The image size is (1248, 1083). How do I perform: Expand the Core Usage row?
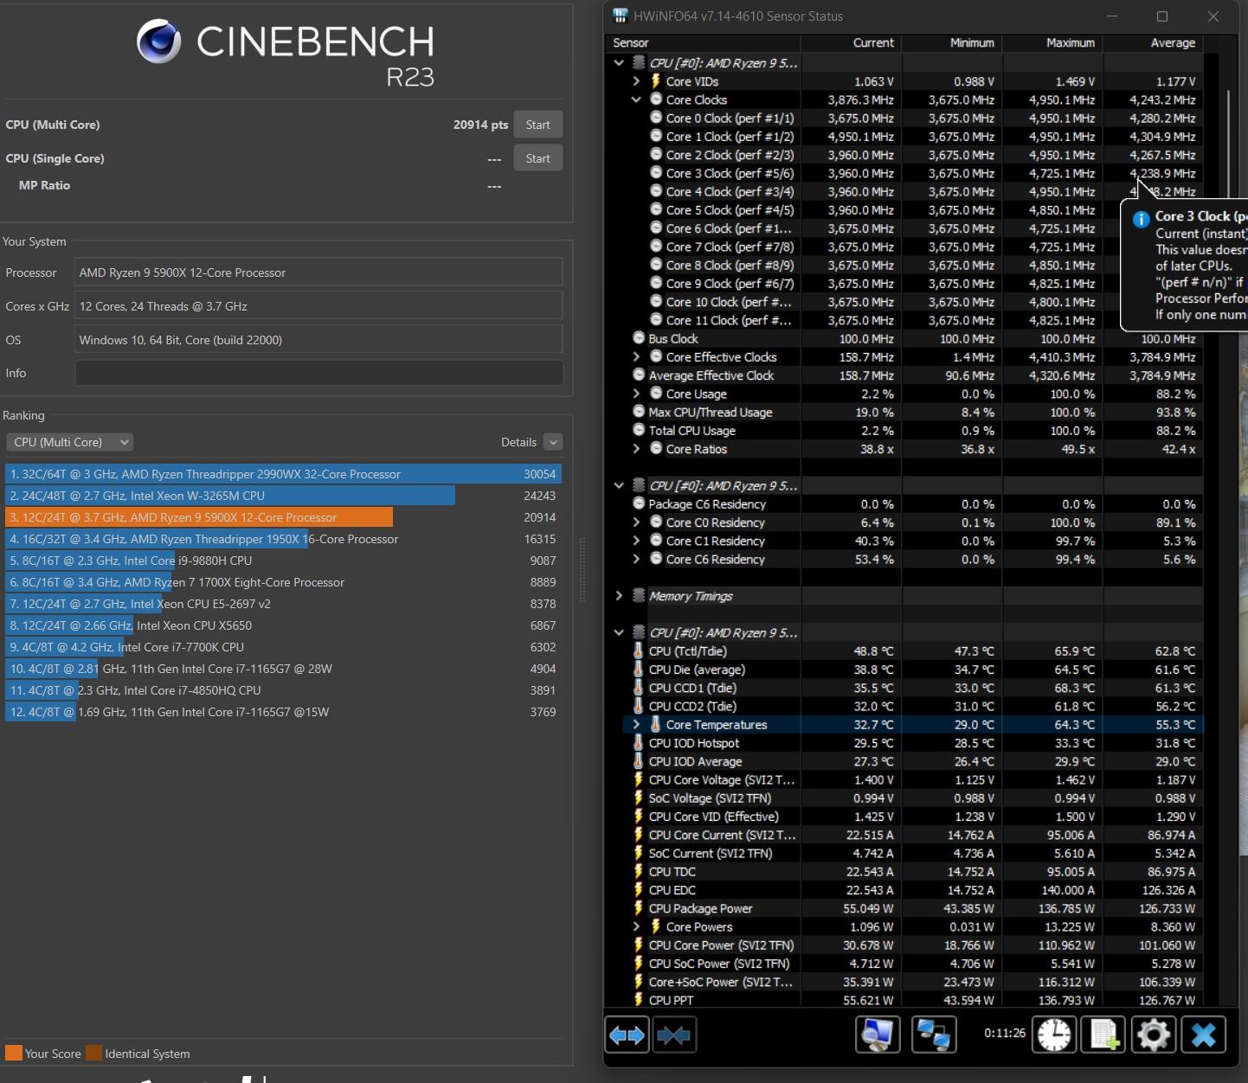click(636, 394)
